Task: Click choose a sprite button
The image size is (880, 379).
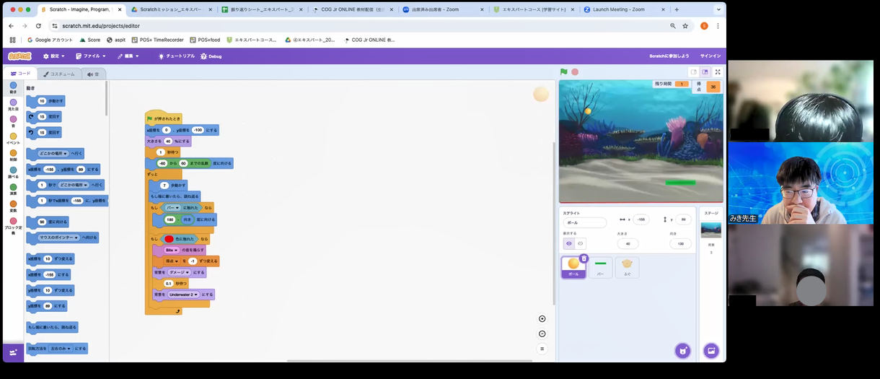Action: pyautogui.click(x=682, y=351)
